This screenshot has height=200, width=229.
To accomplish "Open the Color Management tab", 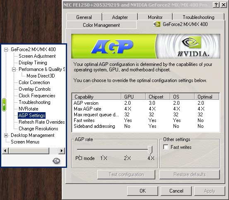I will (101, 25).
